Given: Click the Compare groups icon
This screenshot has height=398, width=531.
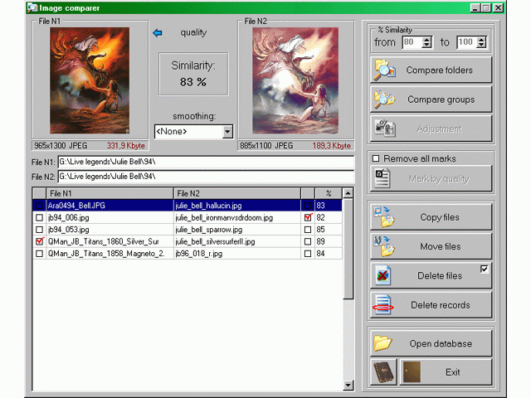Looking at the screenshot, I should (x=384, y=99).
